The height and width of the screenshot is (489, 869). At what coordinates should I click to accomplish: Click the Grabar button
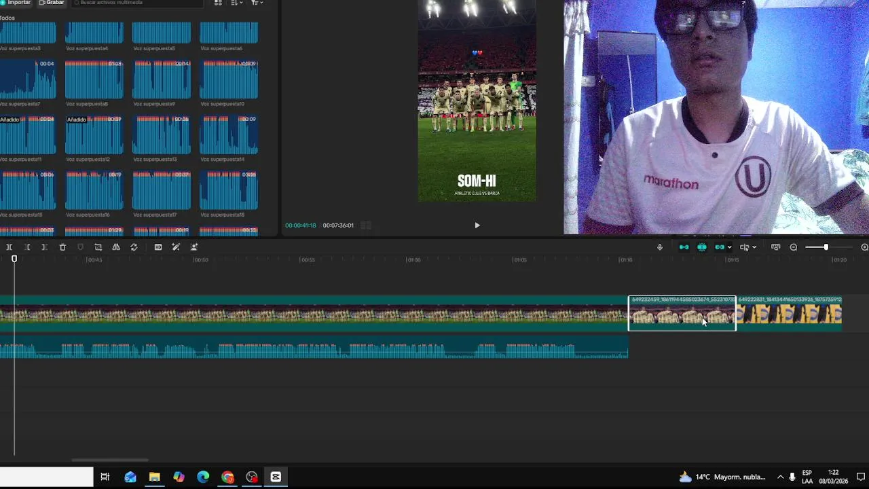pos(52,3)
